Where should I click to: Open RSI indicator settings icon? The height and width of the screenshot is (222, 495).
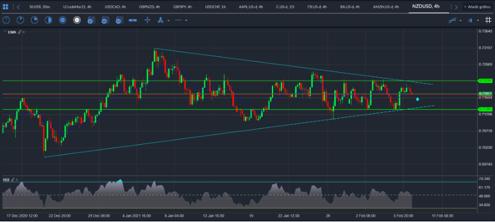(13, 180)
